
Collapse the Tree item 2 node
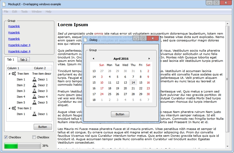[9, 108]
